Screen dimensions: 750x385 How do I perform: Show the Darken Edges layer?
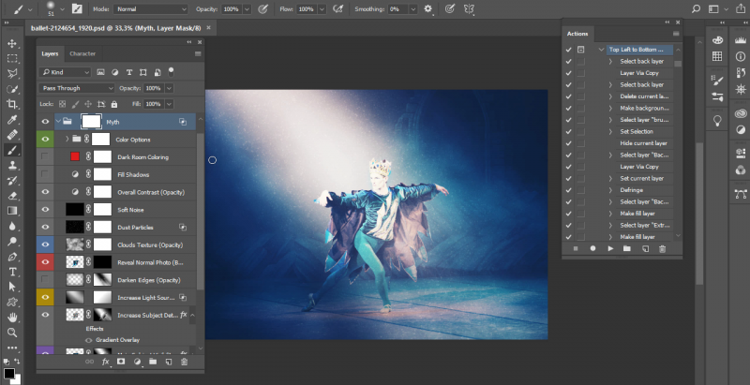tap(45, 280)
